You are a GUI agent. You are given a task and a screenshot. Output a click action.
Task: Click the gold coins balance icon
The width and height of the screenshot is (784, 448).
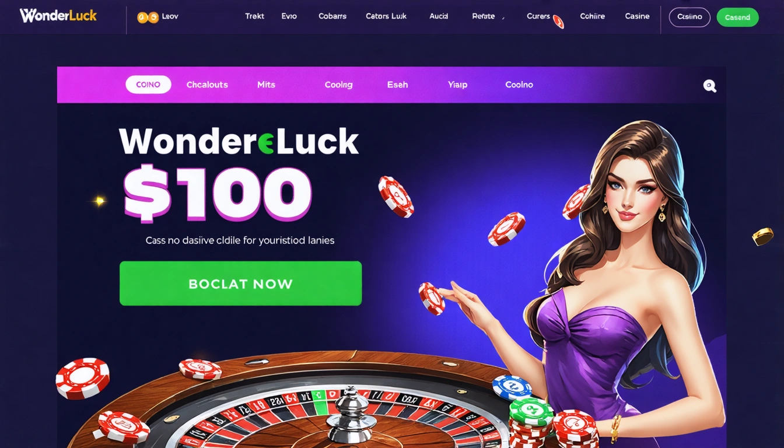coord(148,17)
